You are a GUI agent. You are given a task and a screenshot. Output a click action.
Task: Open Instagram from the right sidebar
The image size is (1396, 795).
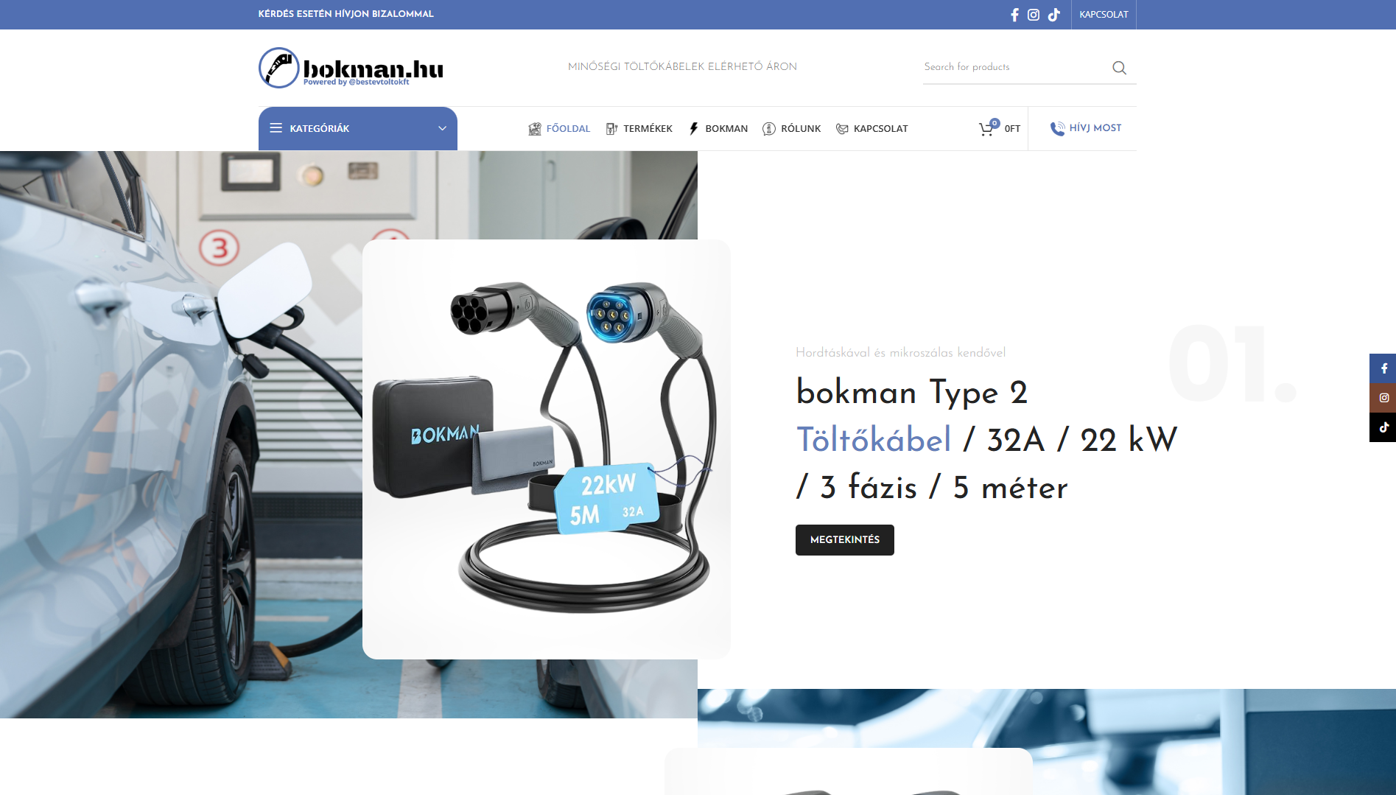1384,398
